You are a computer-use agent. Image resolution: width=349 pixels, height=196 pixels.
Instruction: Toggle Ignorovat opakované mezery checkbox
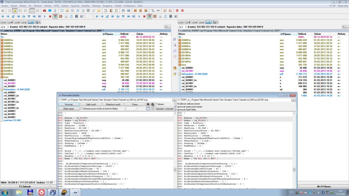pyautogui.click(x=176, y=107)
